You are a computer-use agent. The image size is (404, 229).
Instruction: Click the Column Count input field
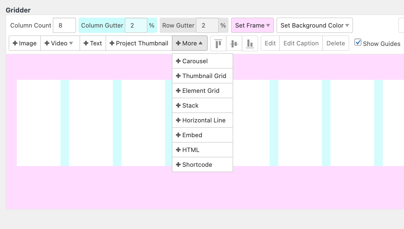[64, 26]
